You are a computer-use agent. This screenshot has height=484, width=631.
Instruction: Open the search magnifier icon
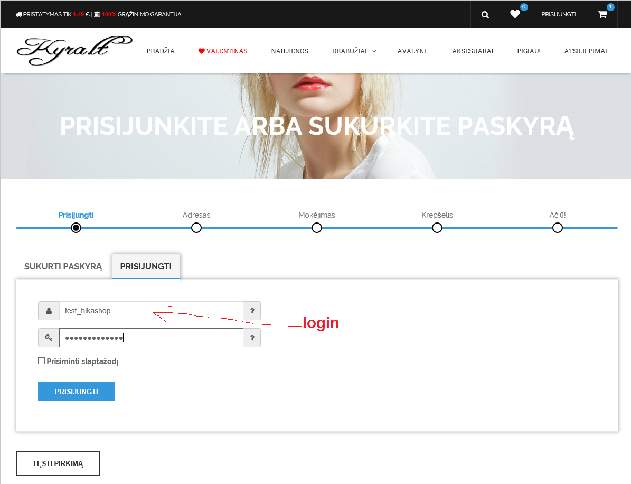tap(485, 15)
